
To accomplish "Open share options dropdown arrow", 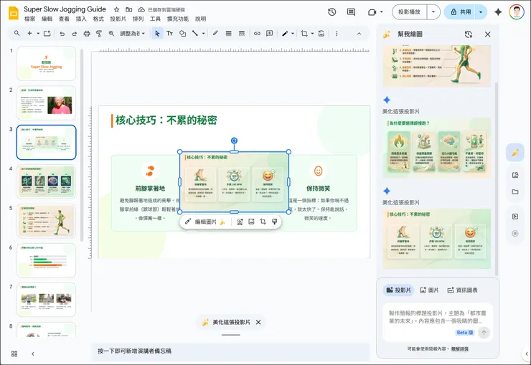I will 481,12.
